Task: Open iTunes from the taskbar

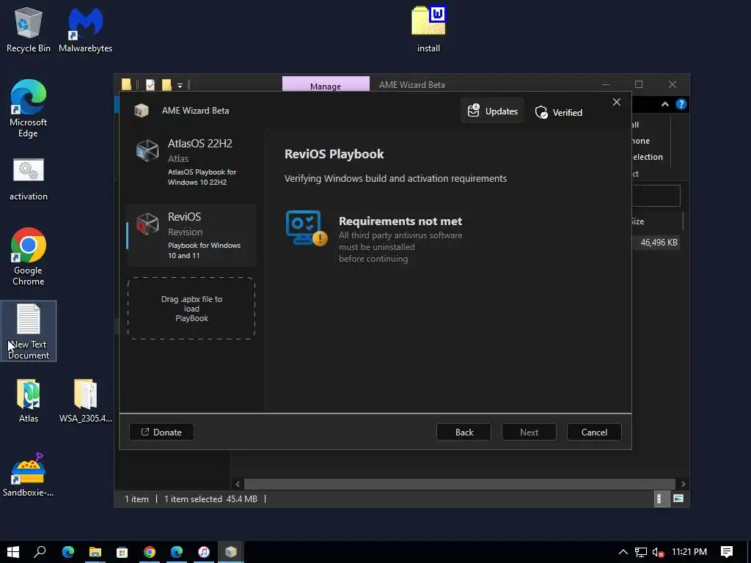Action: (x=204, y=552)
